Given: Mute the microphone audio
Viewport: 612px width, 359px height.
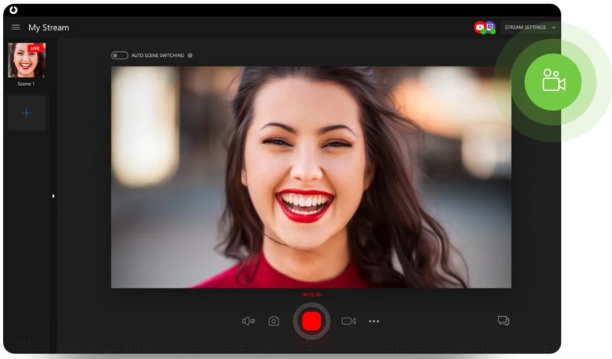Looking at the screenshot, I should (249, 321).
